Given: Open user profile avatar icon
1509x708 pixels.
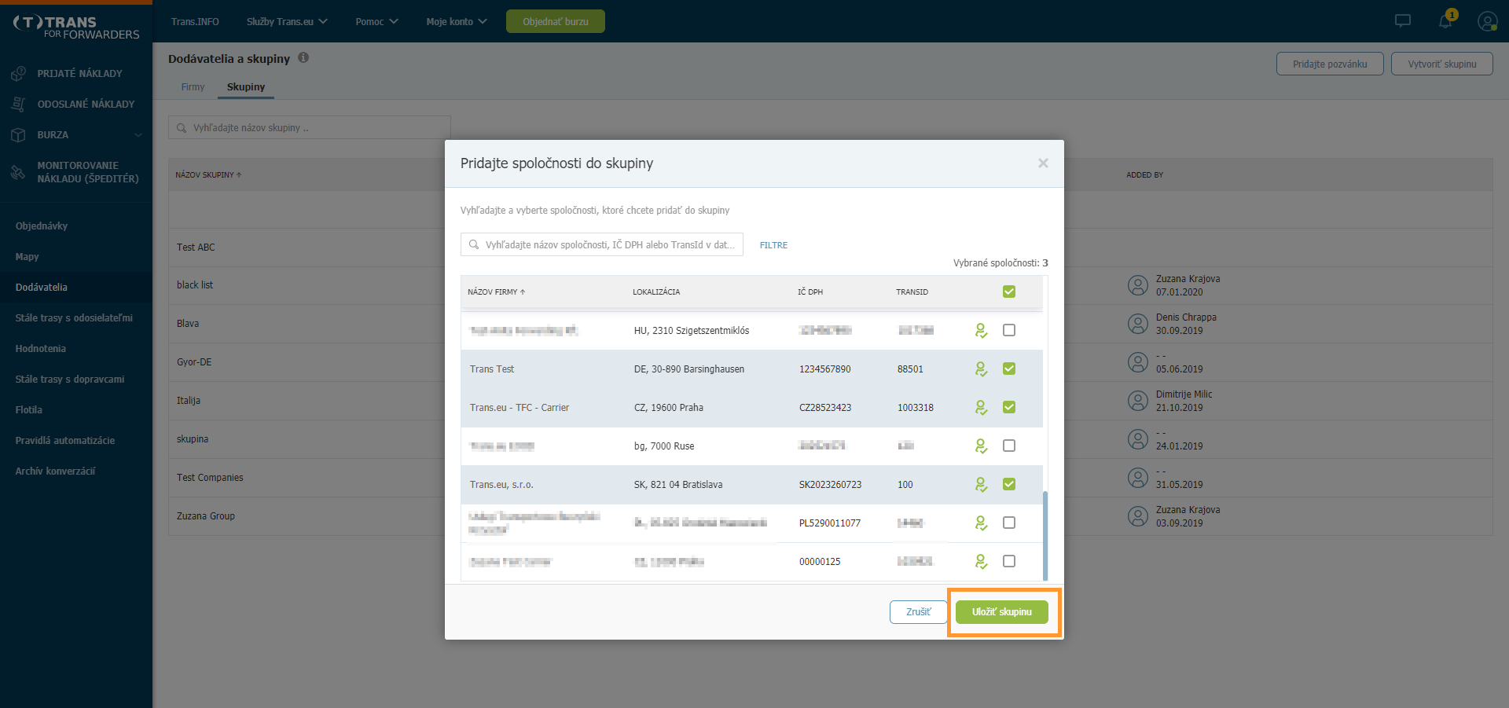Looking at the screenshot, I should pos(1487,21).
